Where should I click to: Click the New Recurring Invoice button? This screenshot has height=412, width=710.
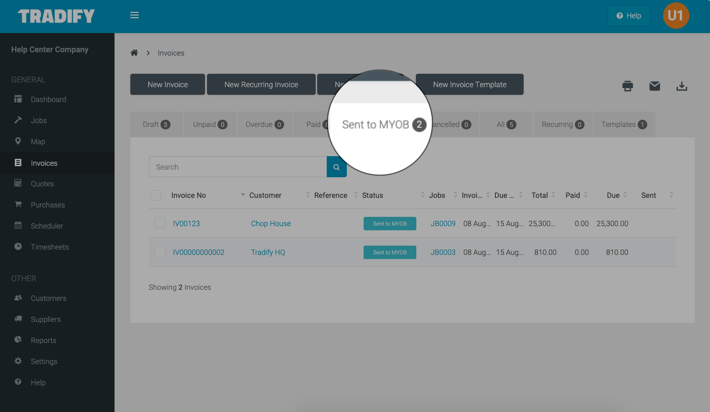(261, 84)
